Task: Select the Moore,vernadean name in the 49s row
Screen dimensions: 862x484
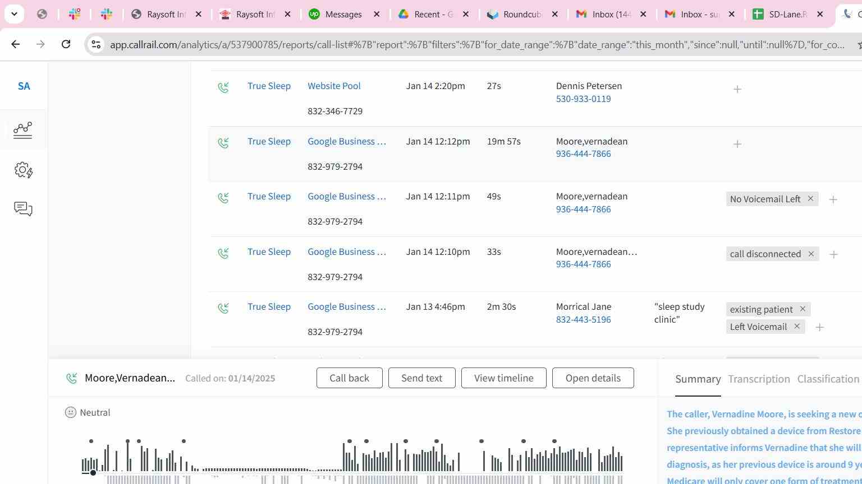Action: pyautogui.click(x=592, y=197)
